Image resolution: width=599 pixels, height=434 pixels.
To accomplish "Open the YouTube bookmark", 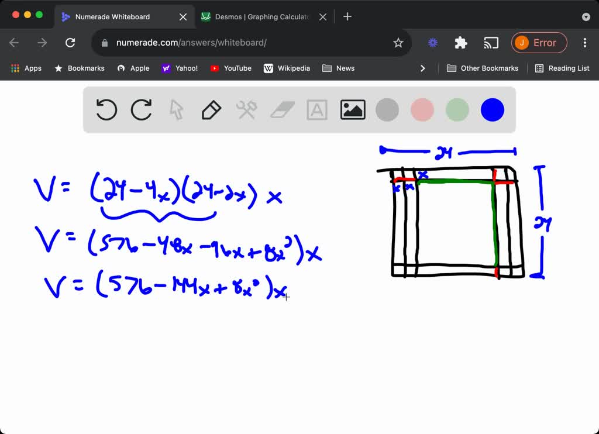I will pos(230,68).
